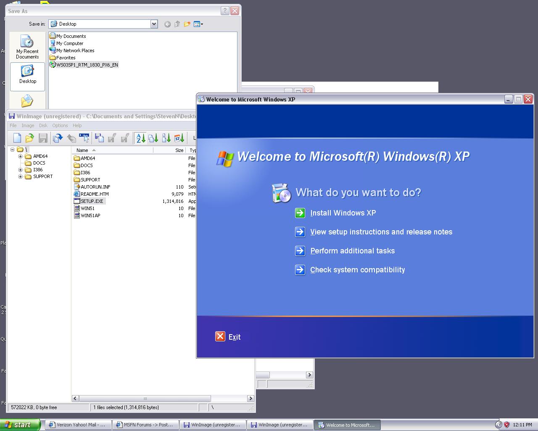Click second grayed pencil-on-floppy icon

pos(125,138)
